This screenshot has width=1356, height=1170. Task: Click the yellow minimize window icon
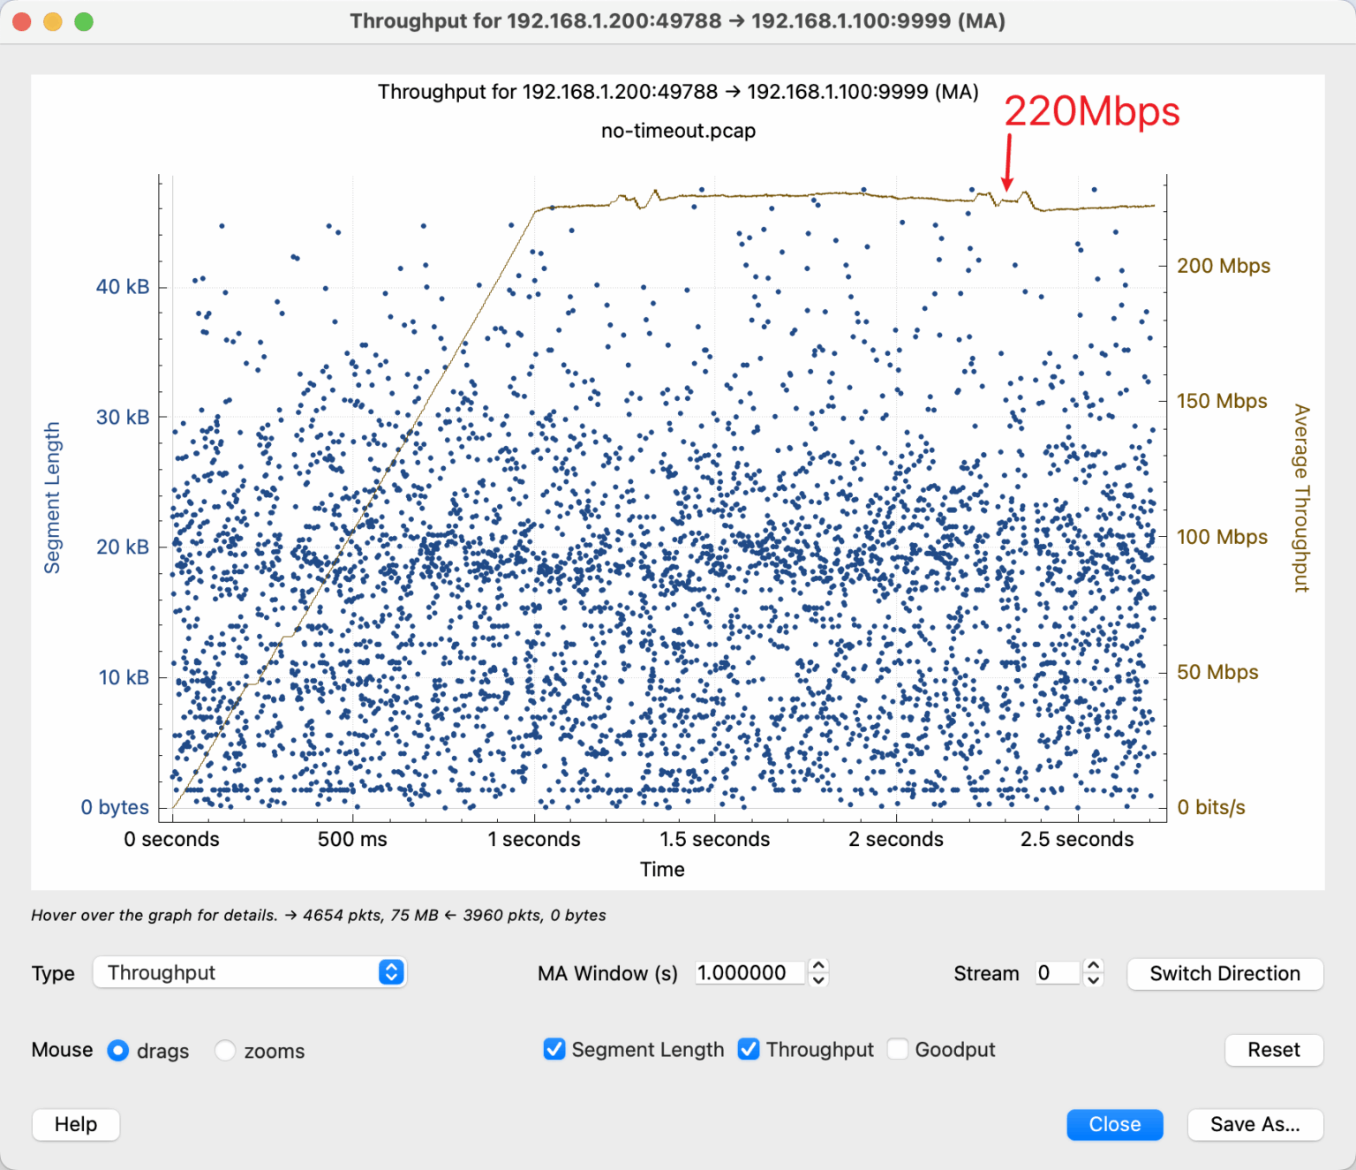pos(53,21)
